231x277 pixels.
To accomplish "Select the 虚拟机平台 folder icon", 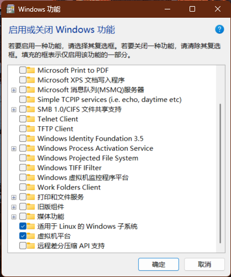I will pyautogui.click(x=31, y=236).
